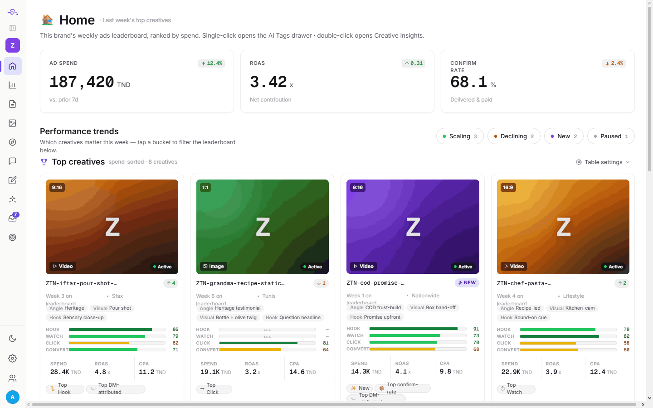This screenshot has height=408, width=653.
Task: Click rank drop 1 badge on grandma card
Action: coord(321,283)
